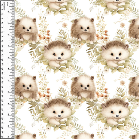The height and width of the screenshot is (139, 139).
Task: Click the 6 inch mark number
Action: pyautogui.click(x=8, y=69)
